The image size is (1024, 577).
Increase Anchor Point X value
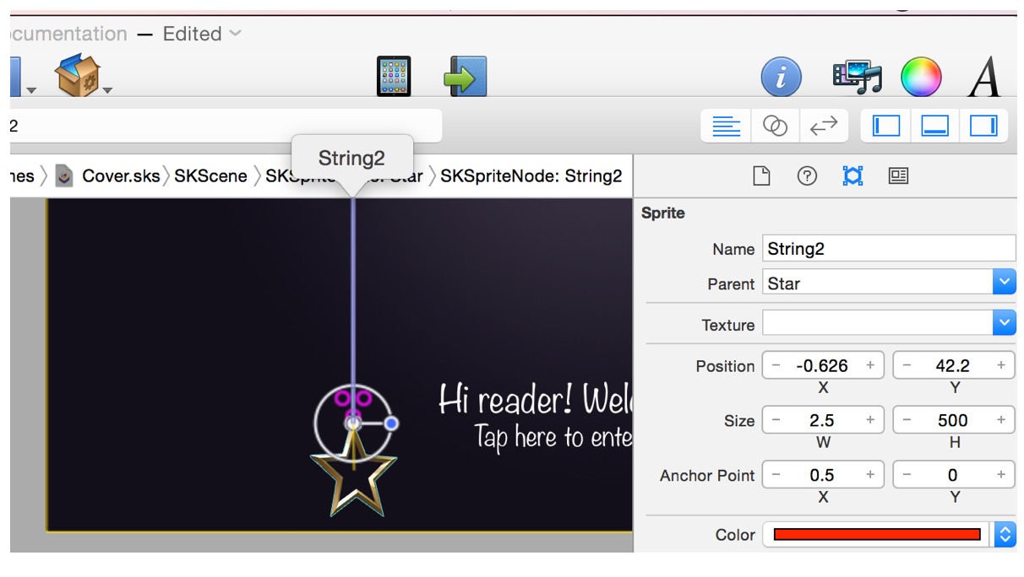(x=870, y=474)
